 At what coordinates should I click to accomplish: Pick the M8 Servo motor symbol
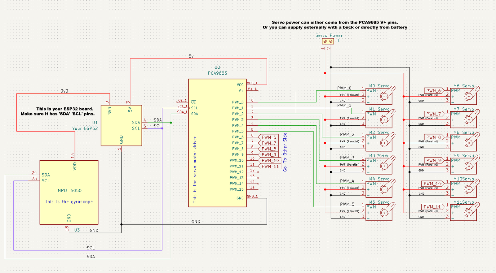tap(465, 142)
